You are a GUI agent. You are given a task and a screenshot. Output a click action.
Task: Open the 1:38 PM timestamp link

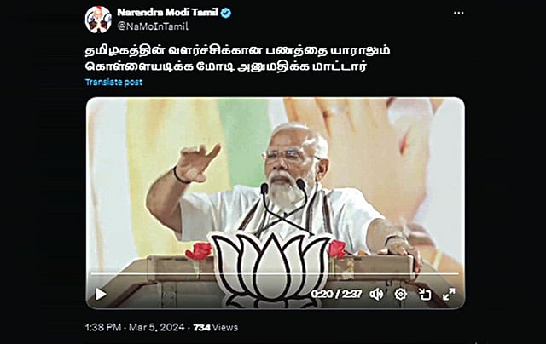103,327
